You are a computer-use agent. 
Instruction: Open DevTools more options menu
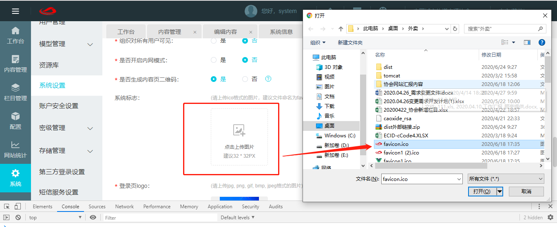point(539,207)
